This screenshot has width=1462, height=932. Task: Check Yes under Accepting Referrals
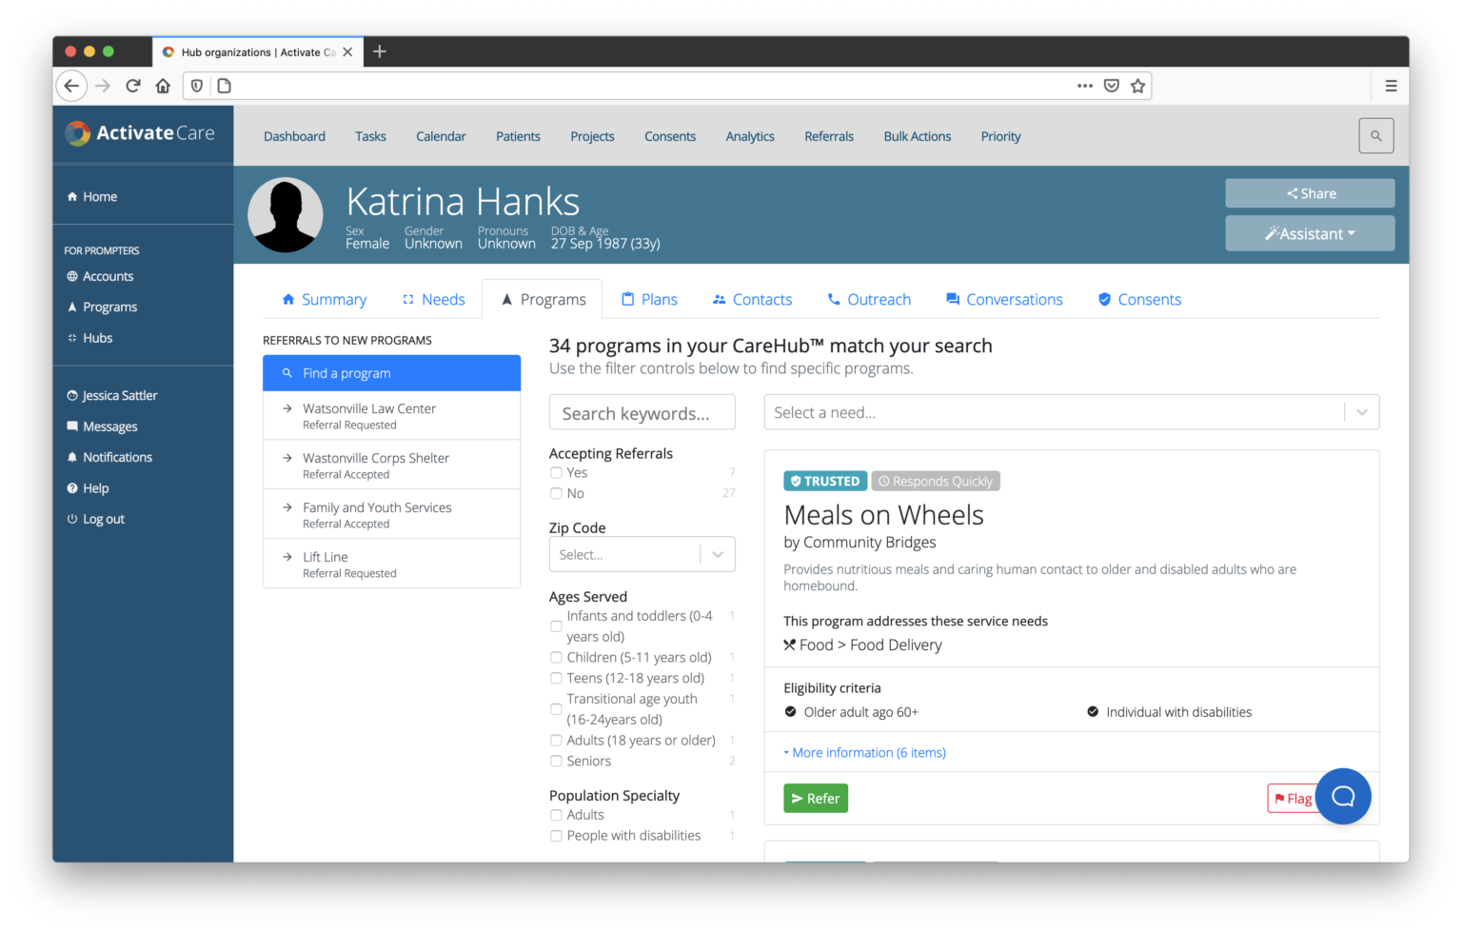tap(556, 473)
